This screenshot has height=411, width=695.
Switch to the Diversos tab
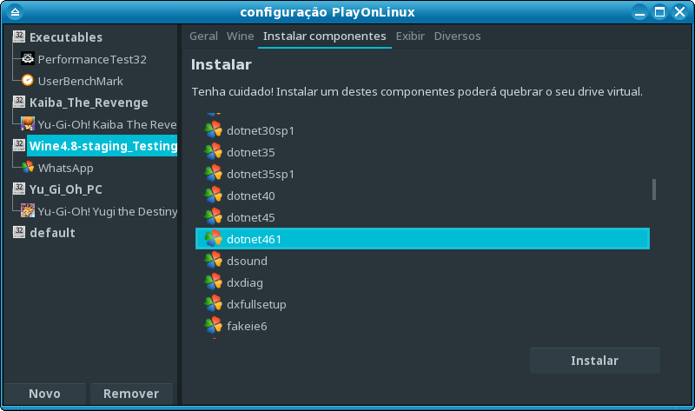tap(457, 36)
